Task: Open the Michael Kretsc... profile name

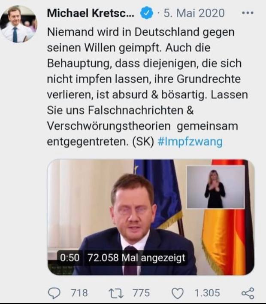Action: pos(91,13)
